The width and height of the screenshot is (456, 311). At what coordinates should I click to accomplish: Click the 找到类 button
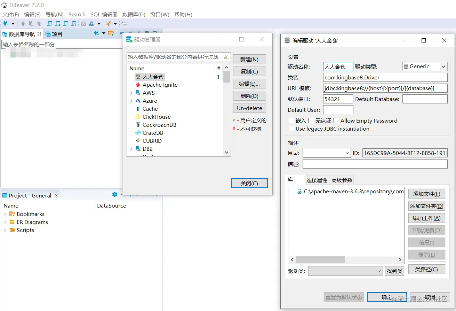394,271
